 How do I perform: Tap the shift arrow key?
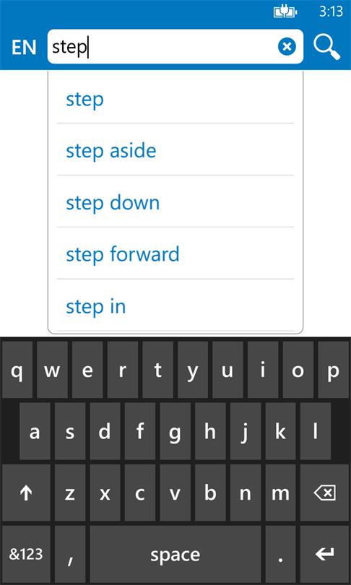tap(26, 493)
